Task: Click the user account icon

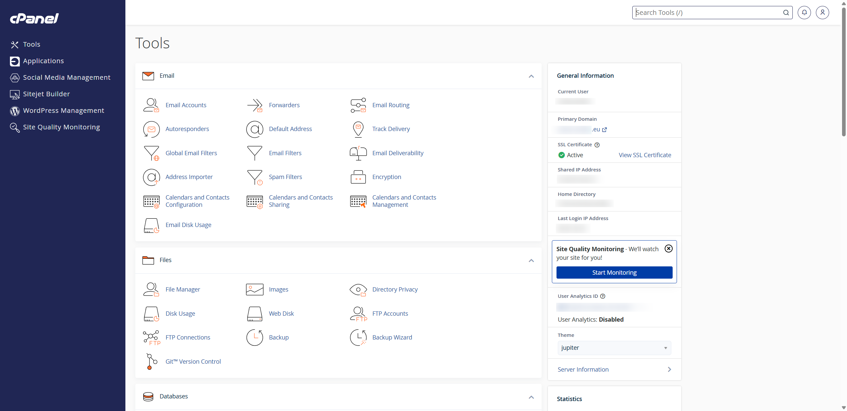Action: point(822,13)
